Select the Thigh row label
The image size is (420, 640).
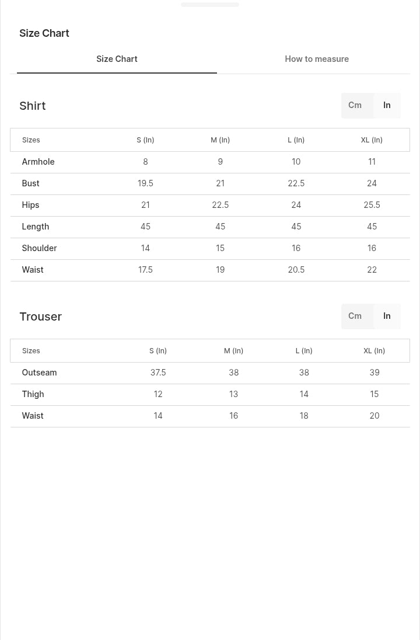tap(33, 394)
